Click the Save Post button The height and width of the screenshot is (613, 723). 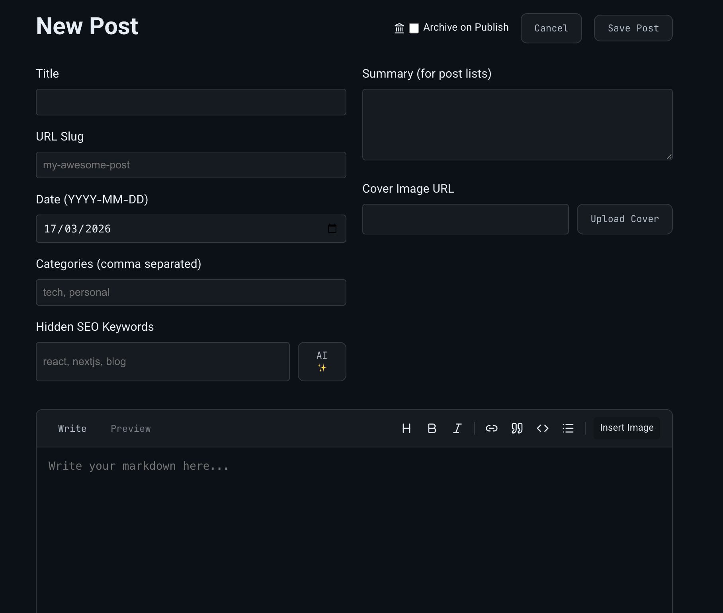pos(633,28)
